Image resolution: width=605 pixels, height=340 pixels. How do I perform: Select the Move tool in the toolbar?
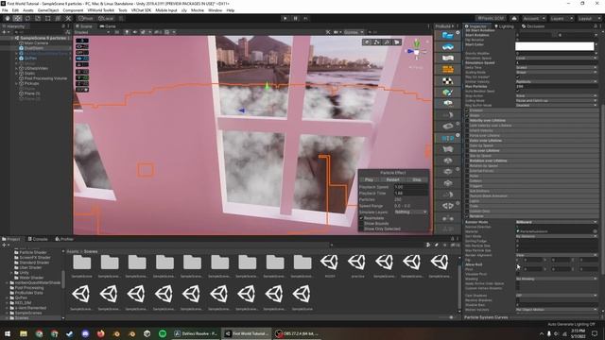[17, 18]
